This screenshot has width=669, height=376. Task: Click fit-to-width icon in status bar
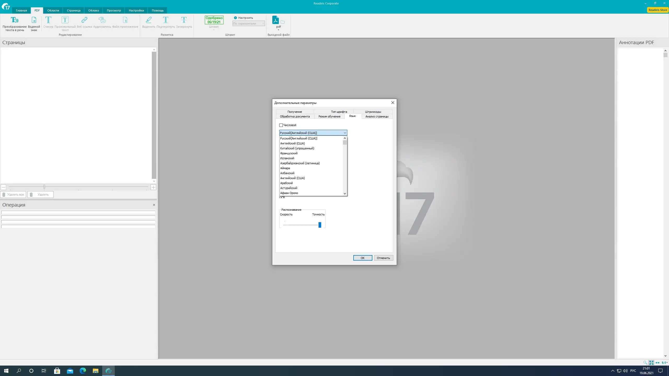point(658,363)
